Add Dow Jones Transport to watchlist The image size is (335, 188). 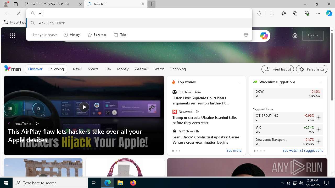pyautogui.click(x=319, y=142)
